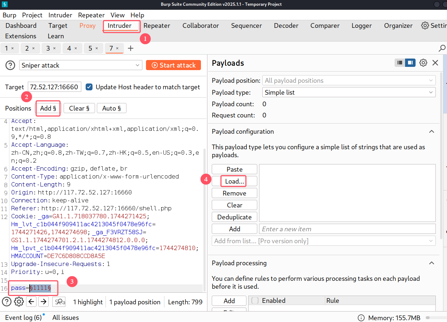Close Intruder tab 3
Viewport: 447px width, 322px height.
click(x=54, y=48)
